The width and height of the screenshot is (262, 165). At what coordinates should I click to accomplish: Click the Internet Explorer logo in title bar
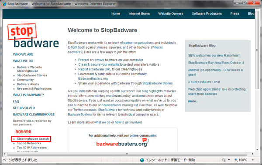tap(4, 3)
